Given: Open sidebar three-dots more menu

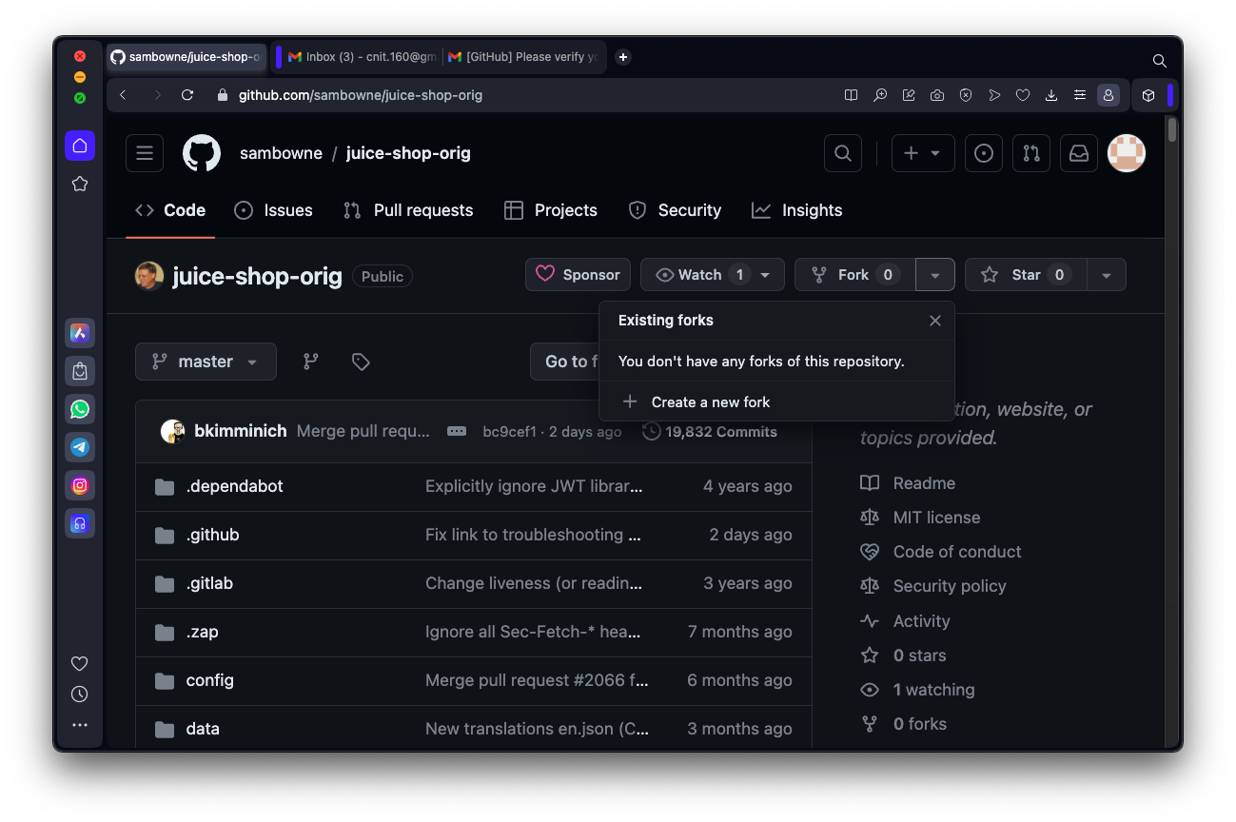Looking at the screenshot, I should click(x=80, y=725).
